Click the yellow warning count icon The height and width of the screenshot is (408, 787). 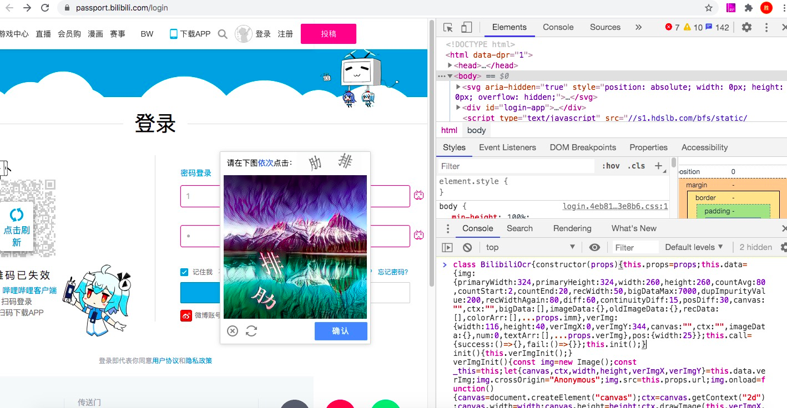(x=687, y=27)
